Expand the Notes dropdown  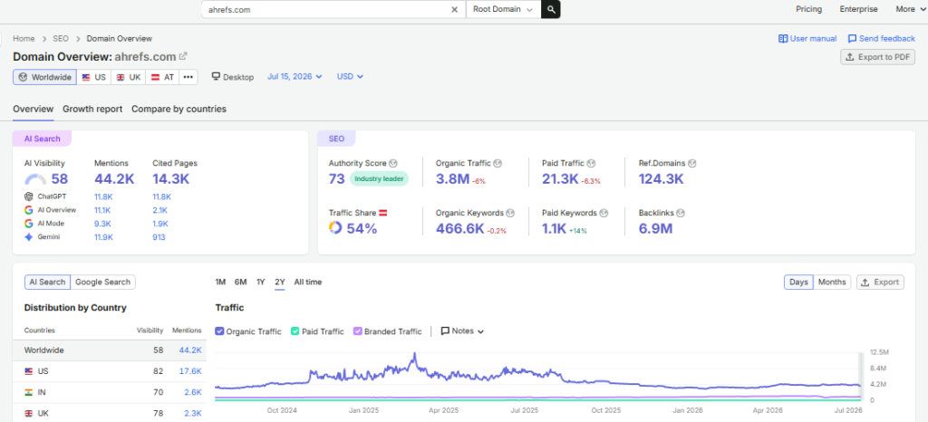coord(462,331)
